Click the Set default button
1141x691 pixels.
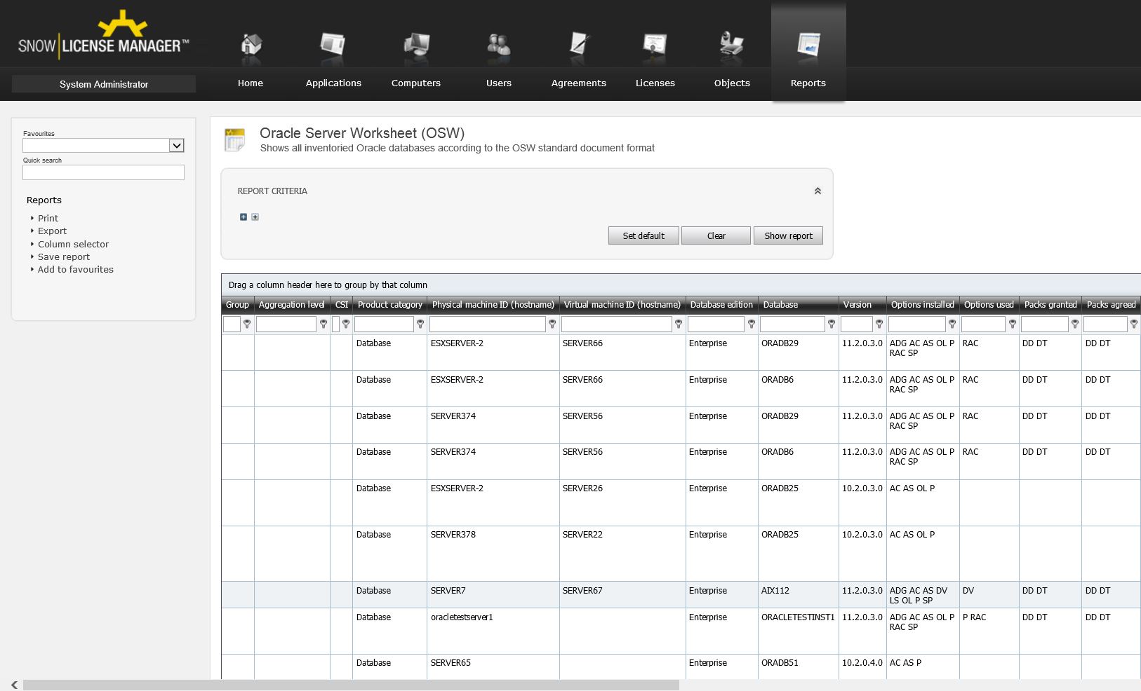pos(643,235)
